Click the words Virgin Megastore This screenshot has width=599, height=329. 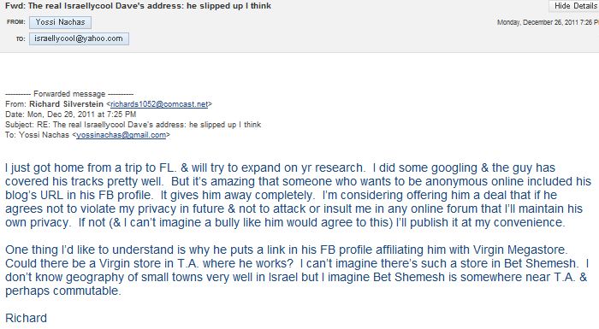pyautogui.click(x=519, y=250)
